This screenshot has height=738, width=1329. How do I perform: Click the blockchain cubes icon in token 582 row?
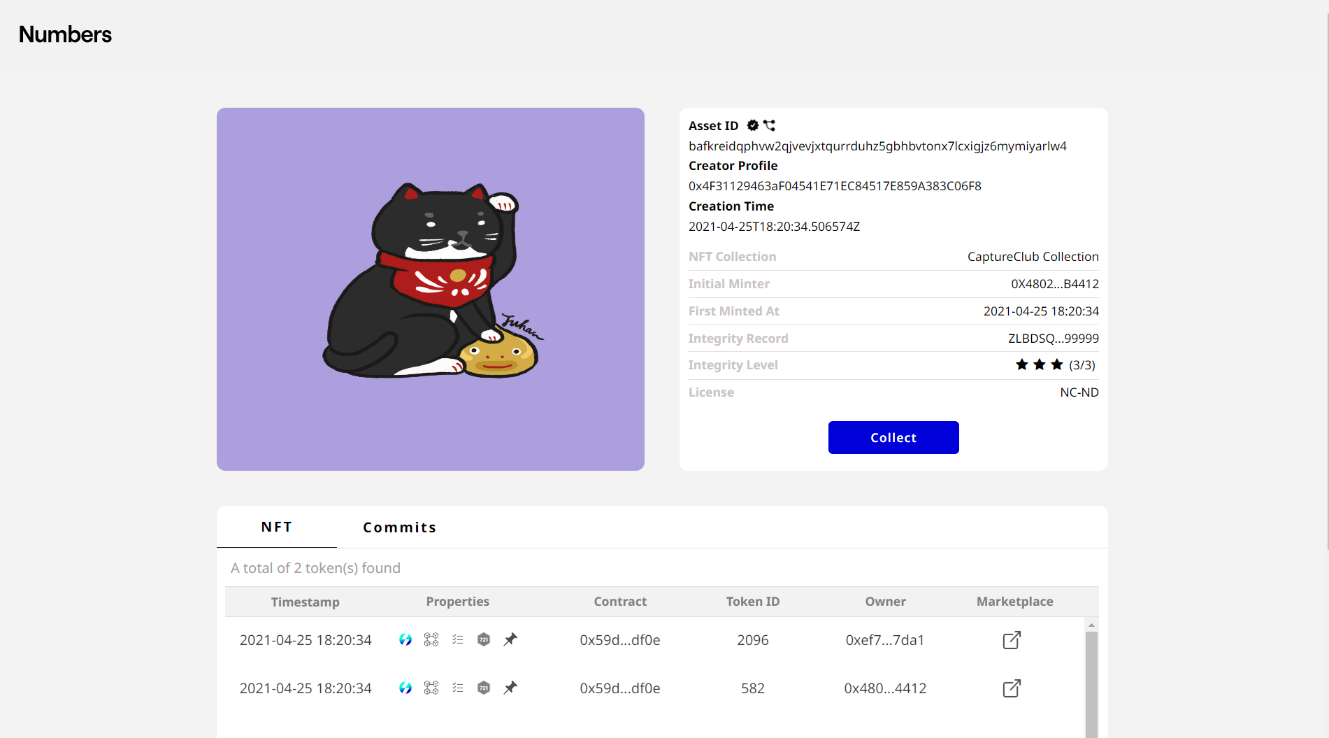click(431, 688)
